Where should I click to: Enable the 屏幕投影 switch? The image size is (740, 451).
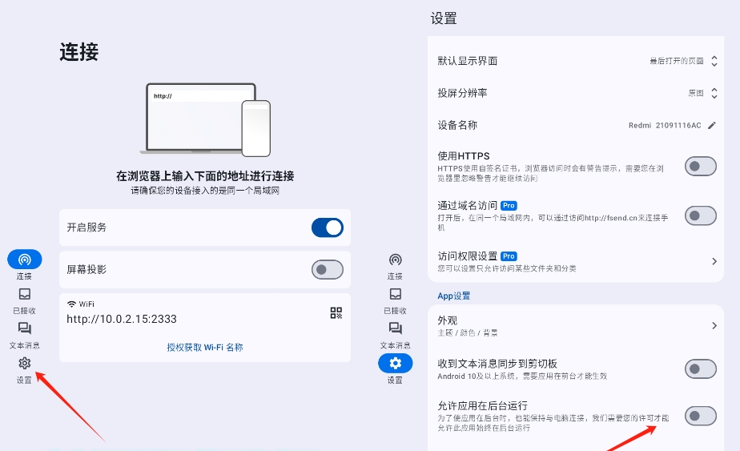(x=328, y=270)
